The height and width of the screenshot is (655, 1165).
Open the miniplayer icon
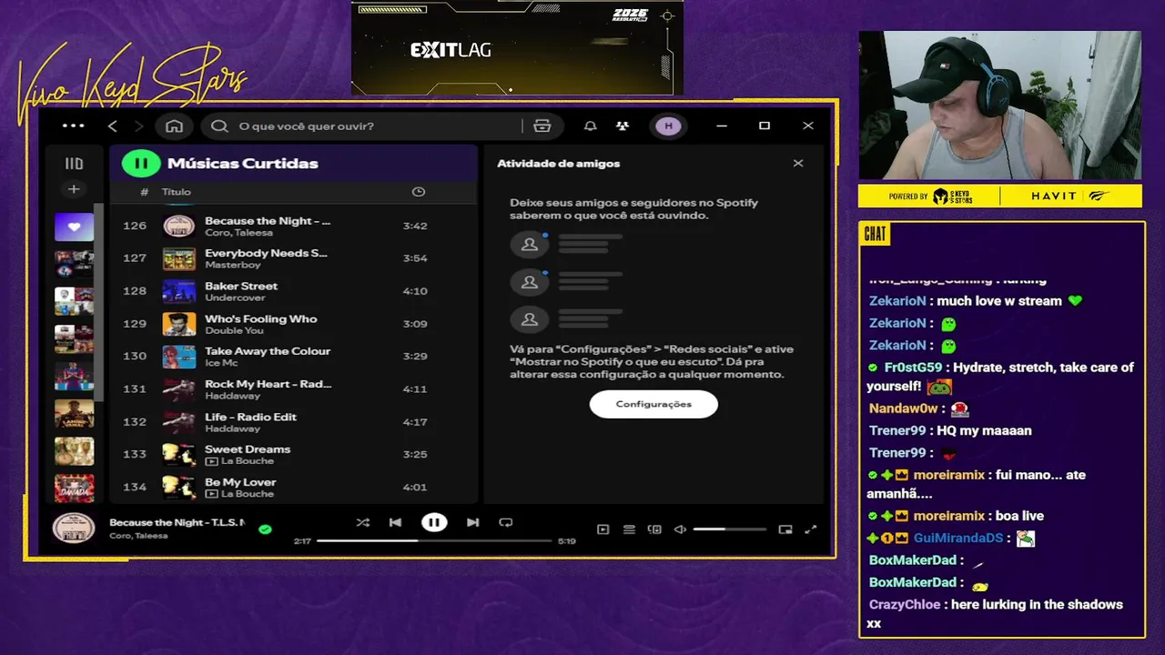coord(785,529)
